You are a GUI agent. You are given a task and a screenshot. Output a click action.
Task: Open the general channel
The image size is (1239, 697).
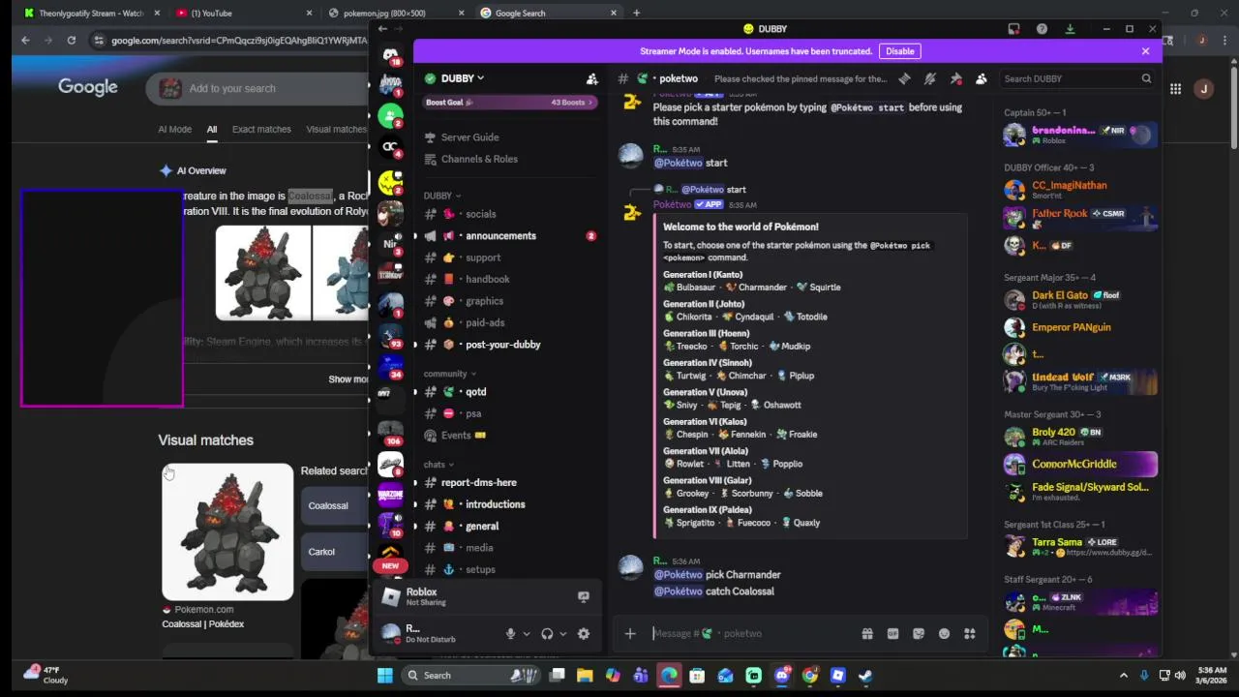[x=509, y=527]
